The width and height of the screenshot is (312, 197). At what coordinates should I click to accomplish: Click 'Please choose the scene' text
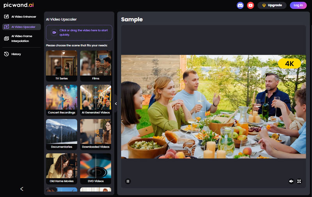point(76,45)
